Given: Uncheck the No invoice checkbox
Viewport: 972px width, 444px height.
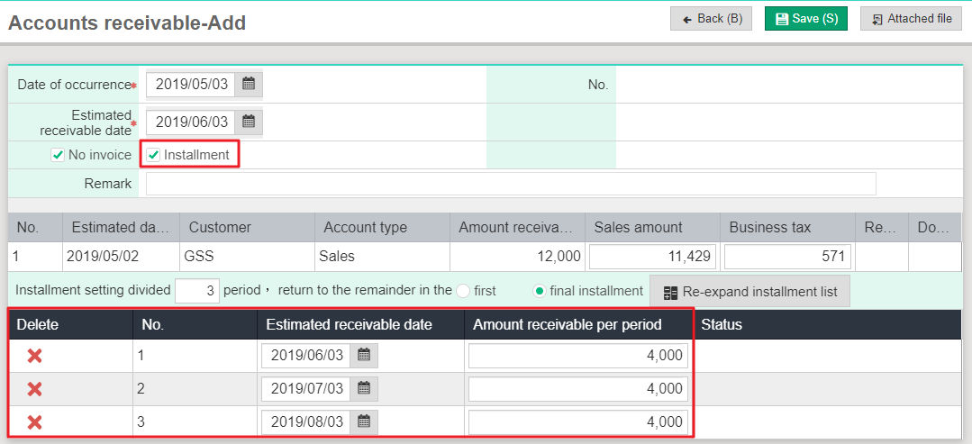Looking at the screenshot, I should 58,155.
